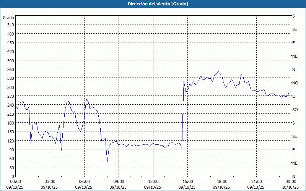This screenshot has height=191, width=306.
Task: Click the 10/10/25 date label
Action: (x=290, y=187)
